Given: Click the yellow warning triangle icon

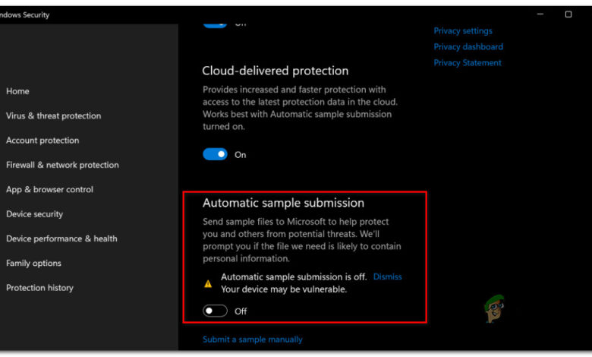Looking at the screenshot, I should point(208,283).
